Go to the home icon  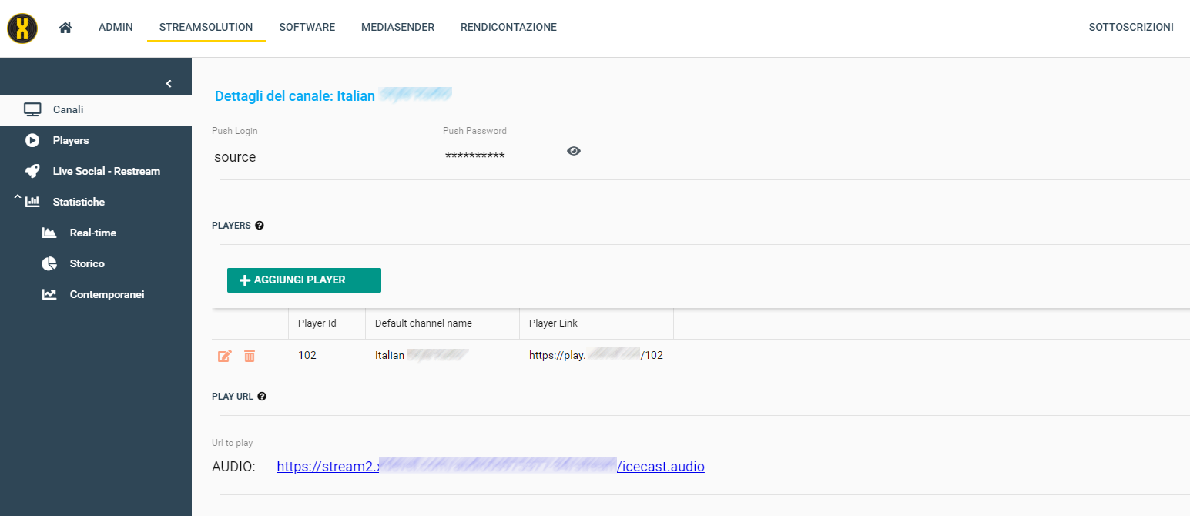coord(65,28)
